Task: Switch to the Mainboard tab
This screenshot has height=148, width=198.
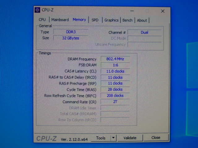Action: (x=60, y=20)
